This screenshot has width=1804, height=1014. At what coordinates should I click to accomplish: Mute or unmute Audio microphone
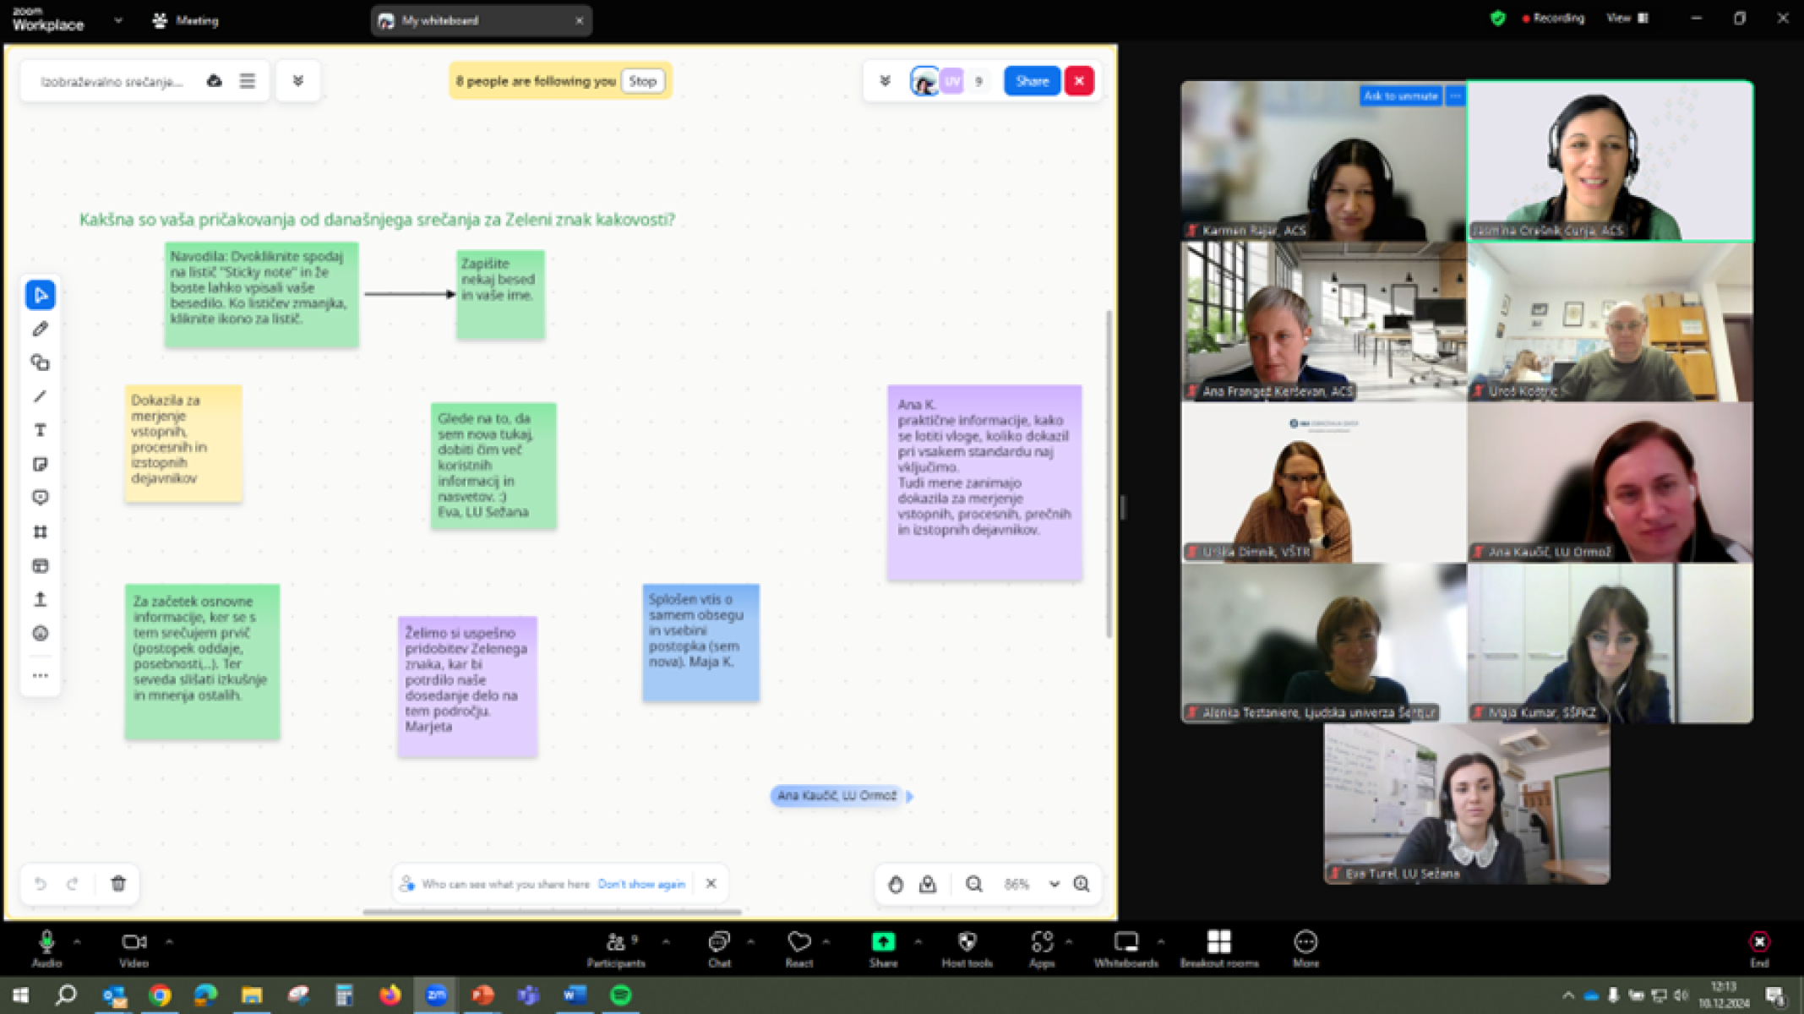pos(46,948)
